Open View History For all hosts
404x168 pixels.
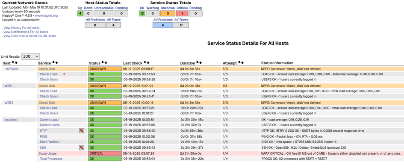pos(21,27)
